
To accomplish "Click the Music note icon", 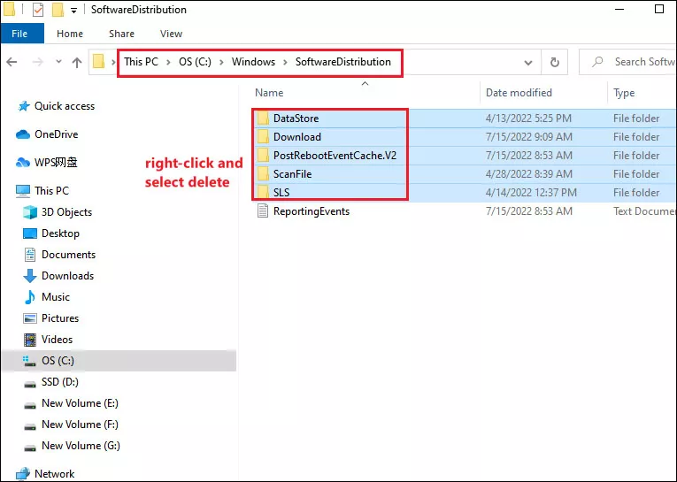I will pos(30,297).
